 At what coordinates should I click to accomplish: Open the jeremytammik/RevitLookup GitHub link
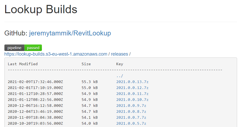70,33
